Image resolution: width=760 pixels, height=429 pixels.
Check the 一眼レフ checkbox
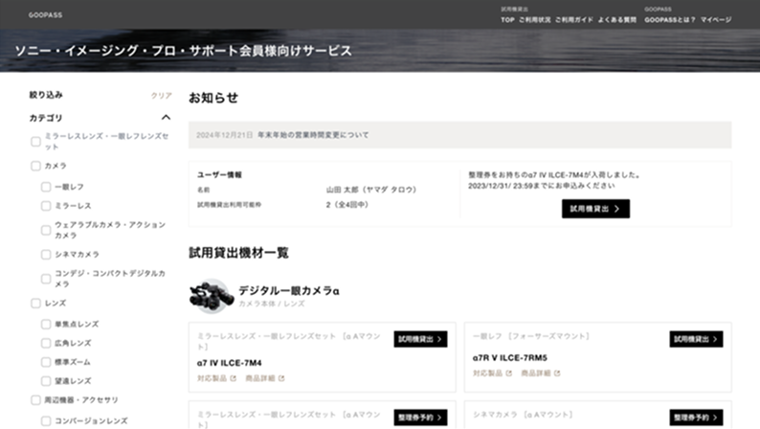(46, 187)
